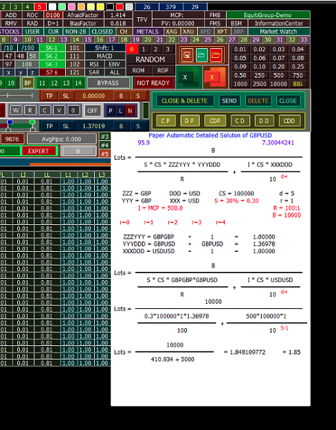Click the CDP button
Viewport: 336px width, 430px height.
coord(215,121)
